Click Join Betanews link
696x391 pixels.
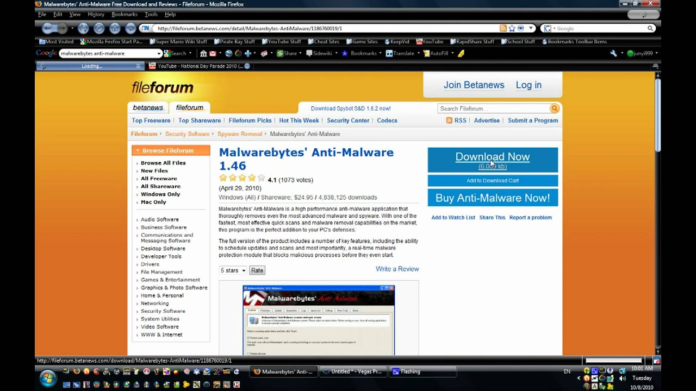[474, 85]
